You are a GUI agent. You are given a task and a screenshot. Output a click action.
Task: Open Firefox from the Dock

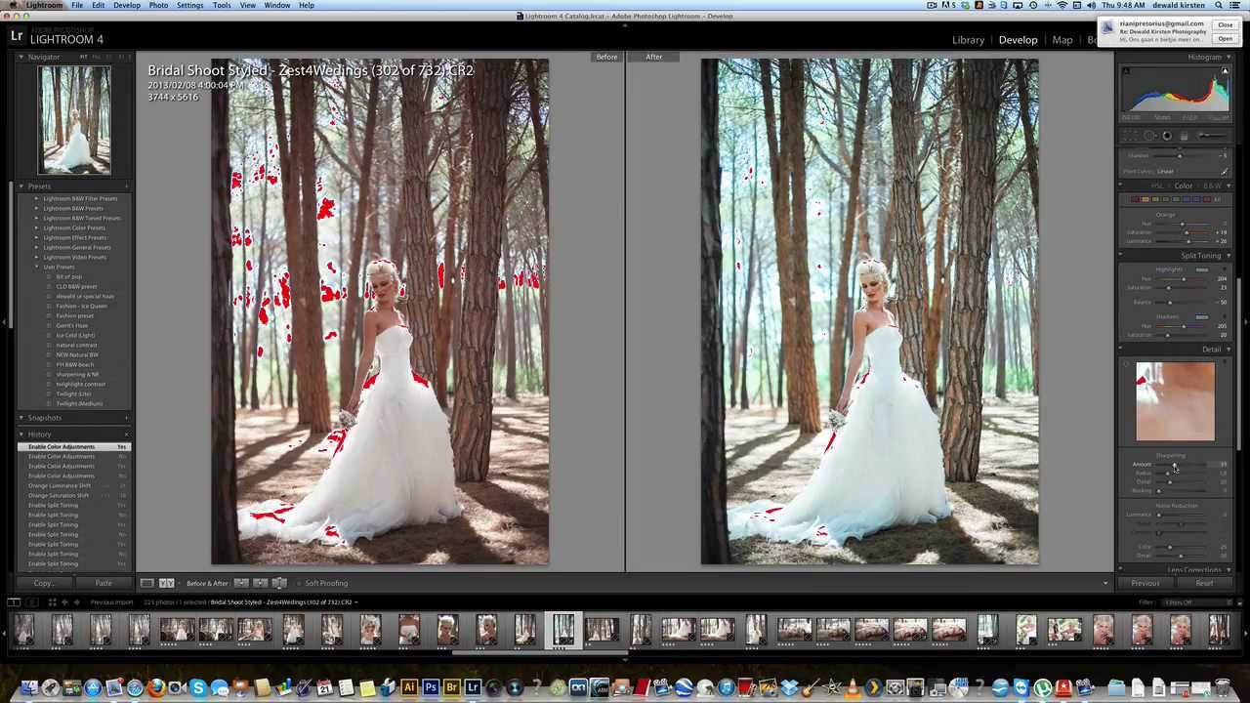pyautogui.click(x=156, y=688)
